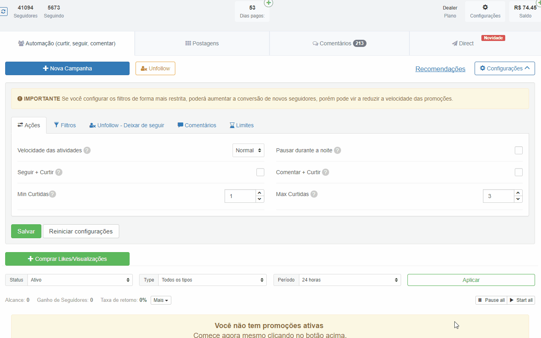
Task: Click help icon next to Min Curtidas
Action: [52, 194]
